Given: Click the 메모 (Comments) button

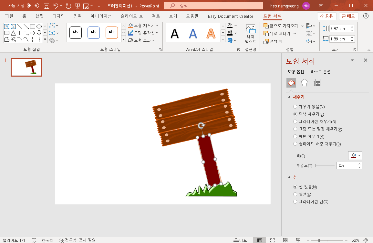Looking at the screenshot, I should 348,16.
